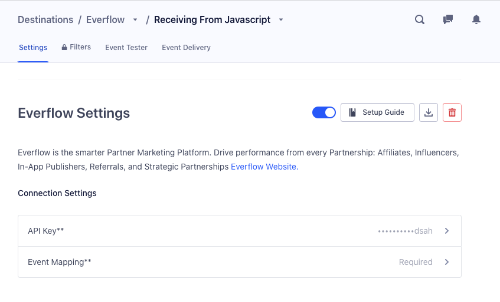Click the red trash delete icon

(452, 112)
